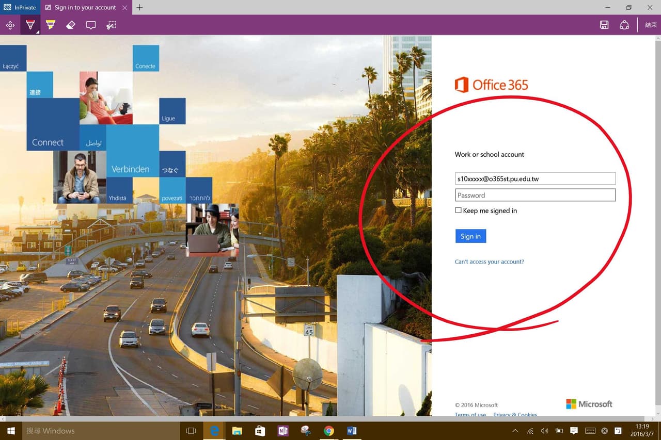Open Google Chrome from the taskbar
This screenshot has height=440, width=661.
(x=329, y=431)
